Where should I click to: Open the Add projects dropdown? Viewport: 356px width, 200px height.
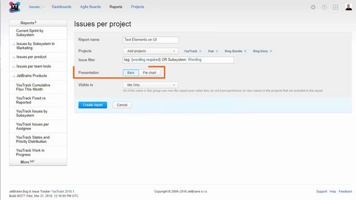coord(151,51)
